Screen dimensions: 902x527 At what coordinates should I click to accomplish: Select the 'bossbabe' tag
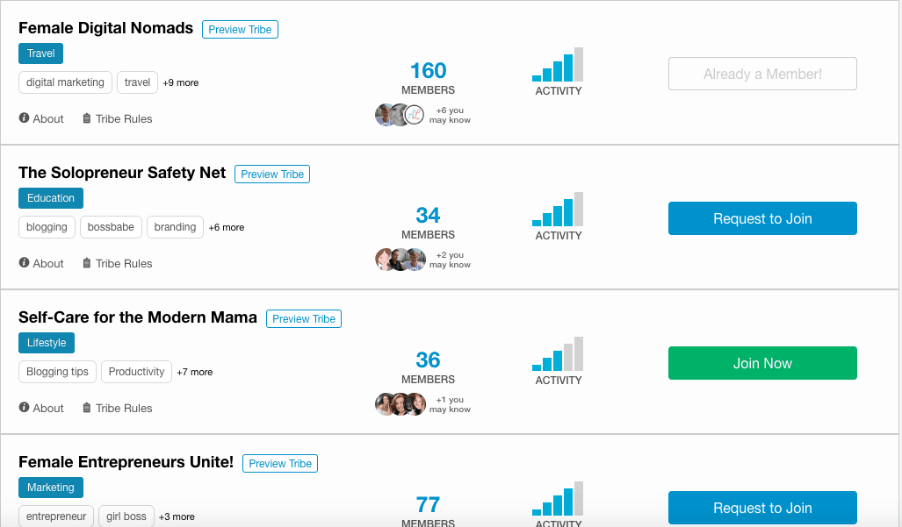111,227
